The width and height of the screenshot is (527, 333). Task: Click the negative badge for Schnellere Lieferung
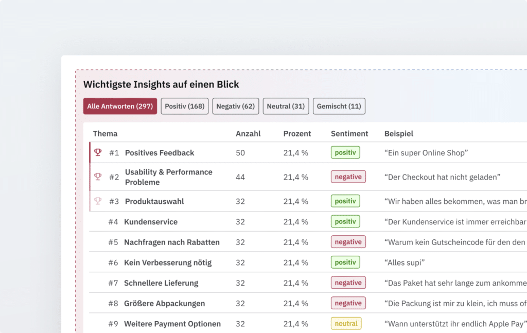point(348,283)
